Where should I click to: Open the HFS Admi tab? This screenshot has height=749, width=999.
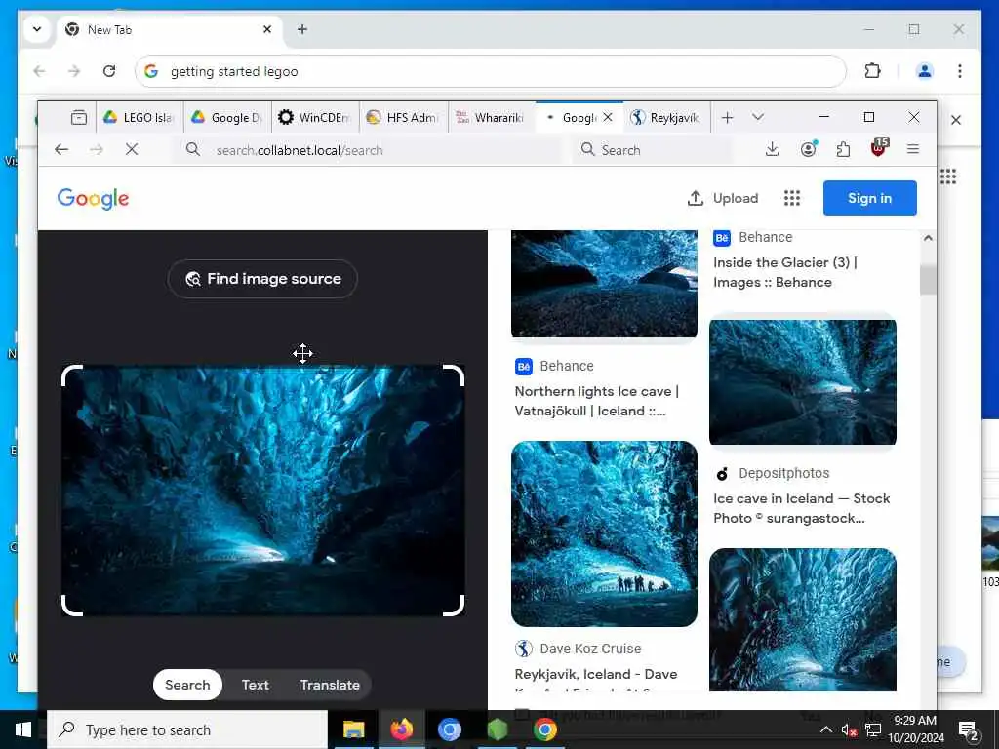tap(403, 118)
